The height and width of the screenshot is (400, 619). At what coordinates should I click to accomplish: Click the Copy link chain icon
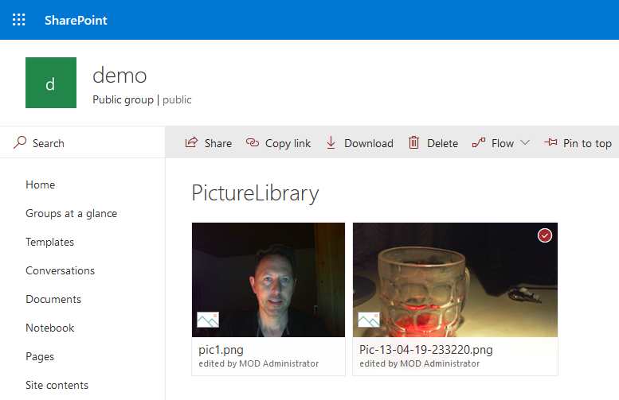click(253, 143)
